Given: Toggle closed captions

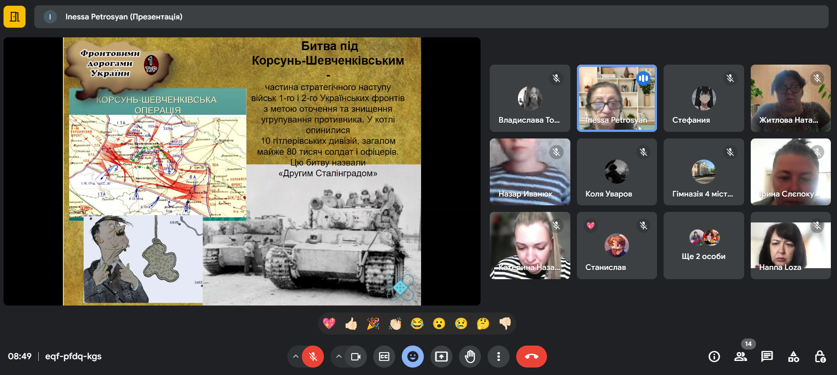Looking at the screenshot, I should pos(384,357).
